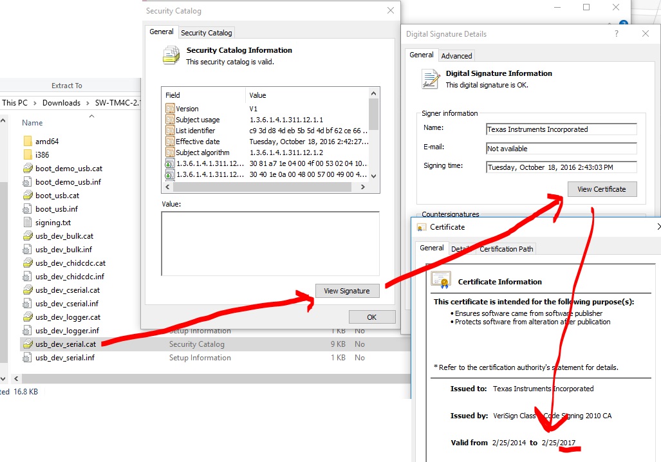Click help question mark in Digital Signature Details

click(617, 33)
